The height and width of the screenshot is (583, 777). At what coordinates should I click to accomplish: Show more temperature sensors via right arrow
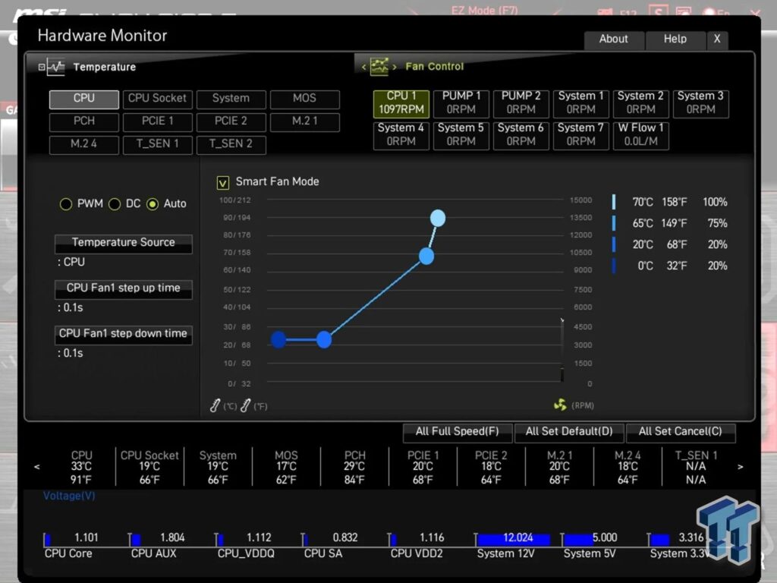click(x=741, y=467)
